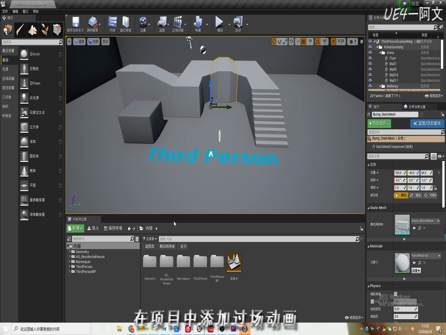Click the search details input field

click(x=396, y=156)
